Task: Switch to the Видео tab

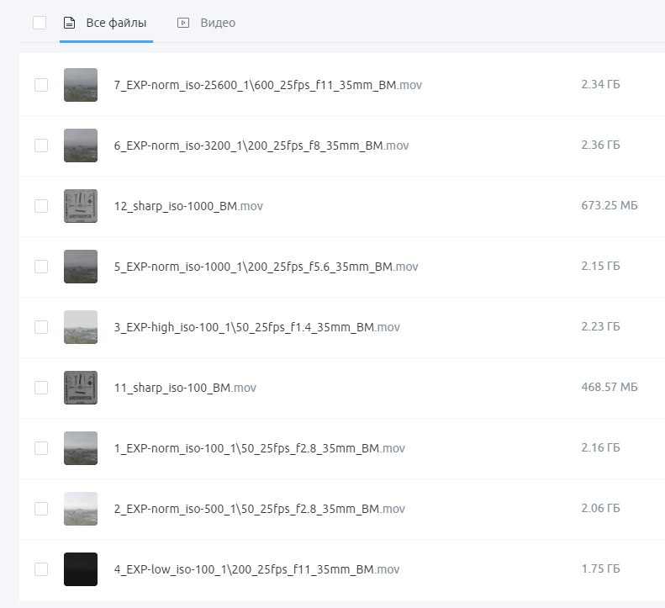Action: [217, 23]
